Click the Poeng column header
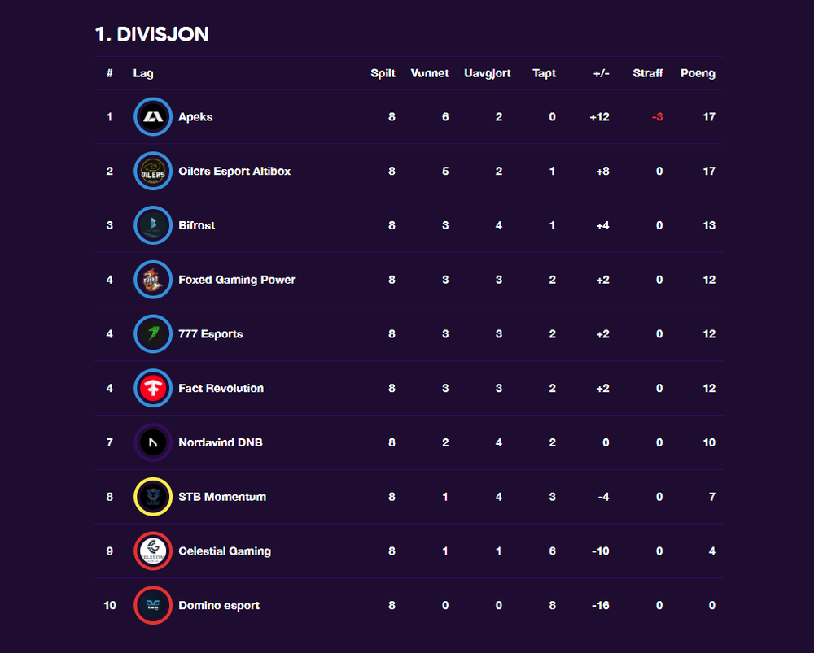Image resolution: width=814 pixels, height=653 pixels. (698, 73)
